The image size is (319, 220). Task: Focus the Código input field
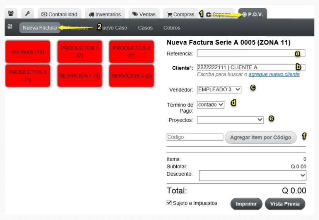pos(195,137)
